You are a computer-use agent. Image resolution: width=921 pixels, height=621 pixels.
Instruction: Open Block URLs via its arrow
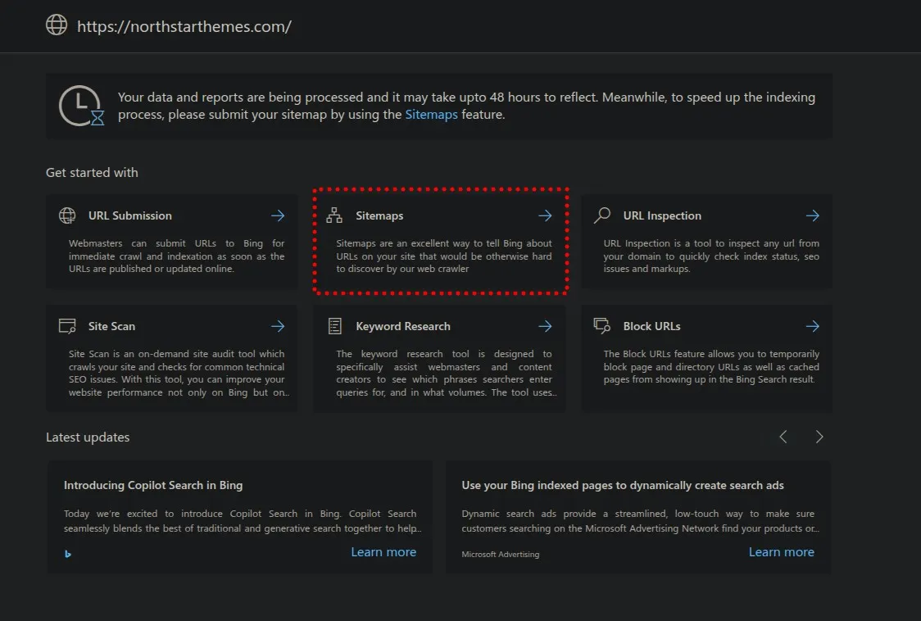pos(812,326)
